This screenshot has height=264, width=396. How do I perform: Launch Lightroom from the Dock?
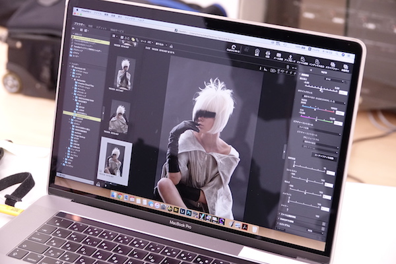point(182,211)
